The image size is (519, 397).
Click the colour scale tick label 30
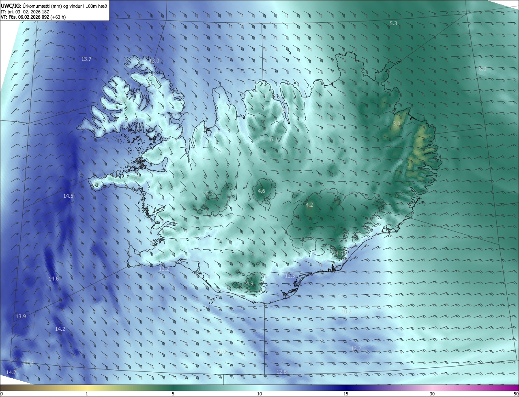tap(432, 394)
